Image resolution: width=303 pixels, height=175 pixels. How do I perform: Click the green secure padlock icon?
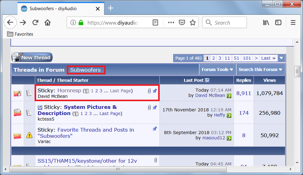click(81, 22)
